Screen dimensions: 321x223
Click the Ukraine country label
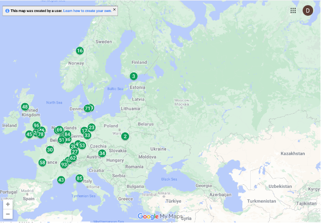click(x=158, y=149)
